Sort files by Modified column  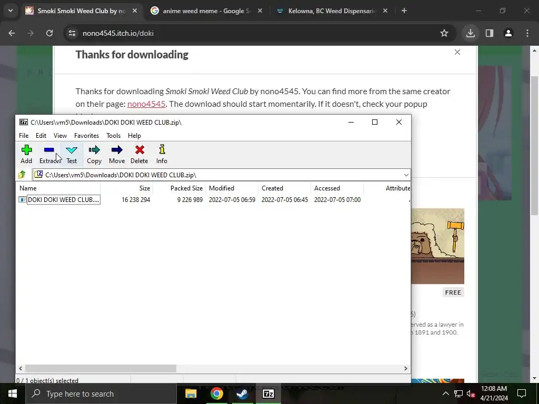[232, 188]
